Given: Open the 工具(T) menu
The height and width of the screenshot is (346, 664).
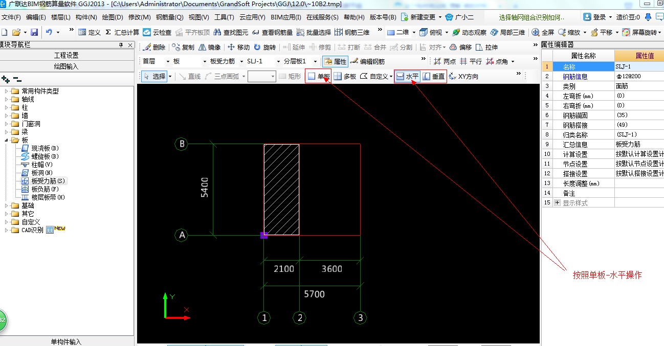Looking at the screenshot, I should (x=224, y=17).
